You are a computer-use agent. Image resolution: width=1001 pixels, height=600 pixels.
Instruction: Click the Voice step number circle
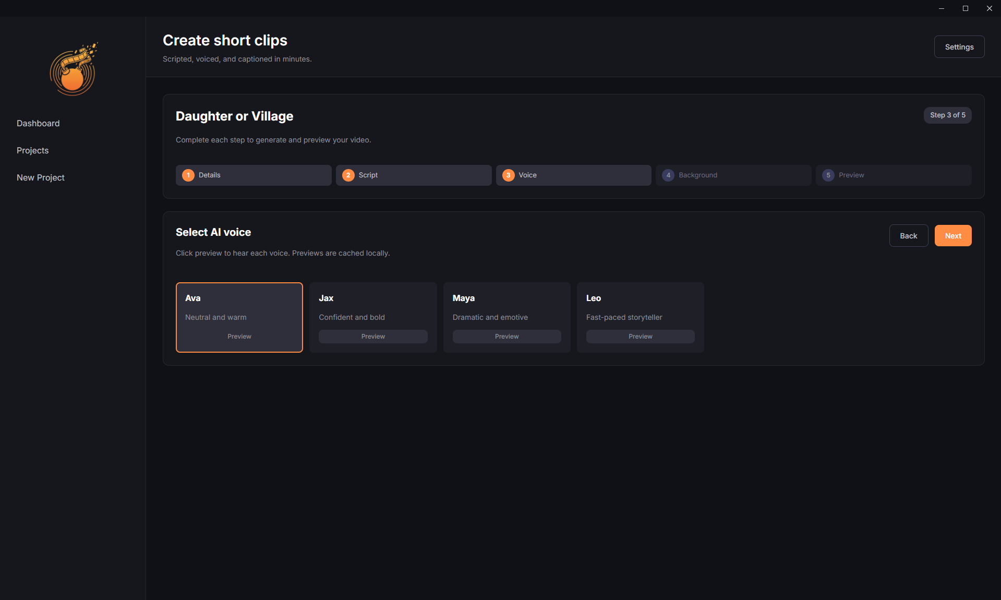[508, 175]
